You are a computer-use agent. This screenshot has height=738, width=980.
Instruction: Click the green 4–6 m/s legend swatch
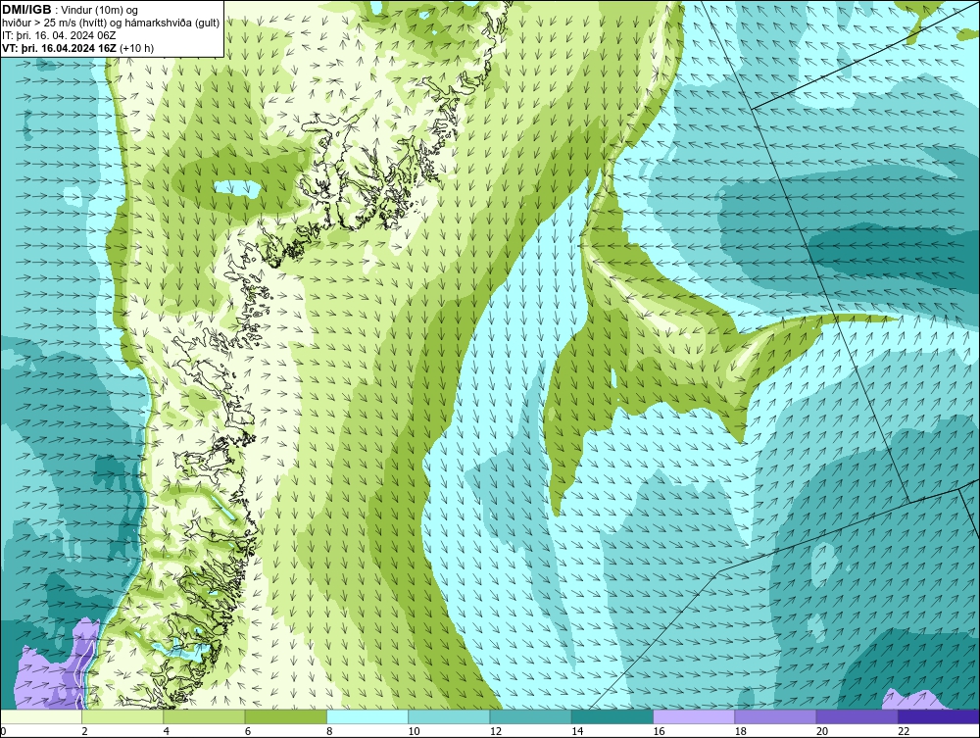[205, 716]
